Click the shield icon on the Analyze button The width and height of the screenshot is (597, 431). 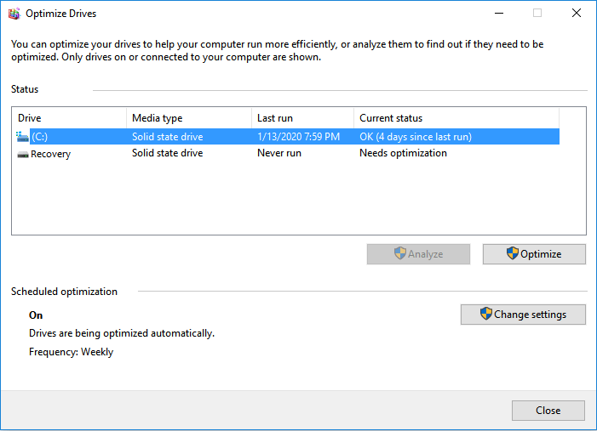[400, 253]
